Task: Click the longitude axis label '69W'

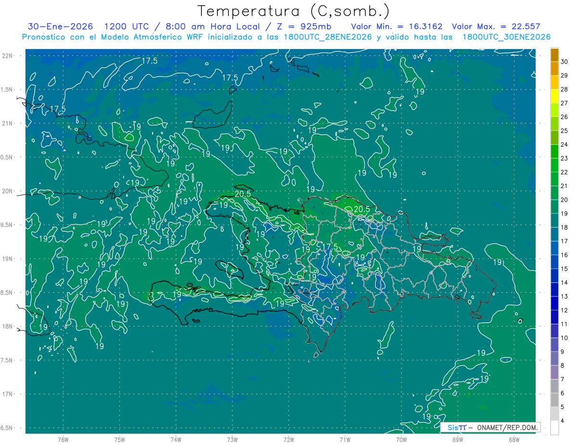Action: (458, 439)
